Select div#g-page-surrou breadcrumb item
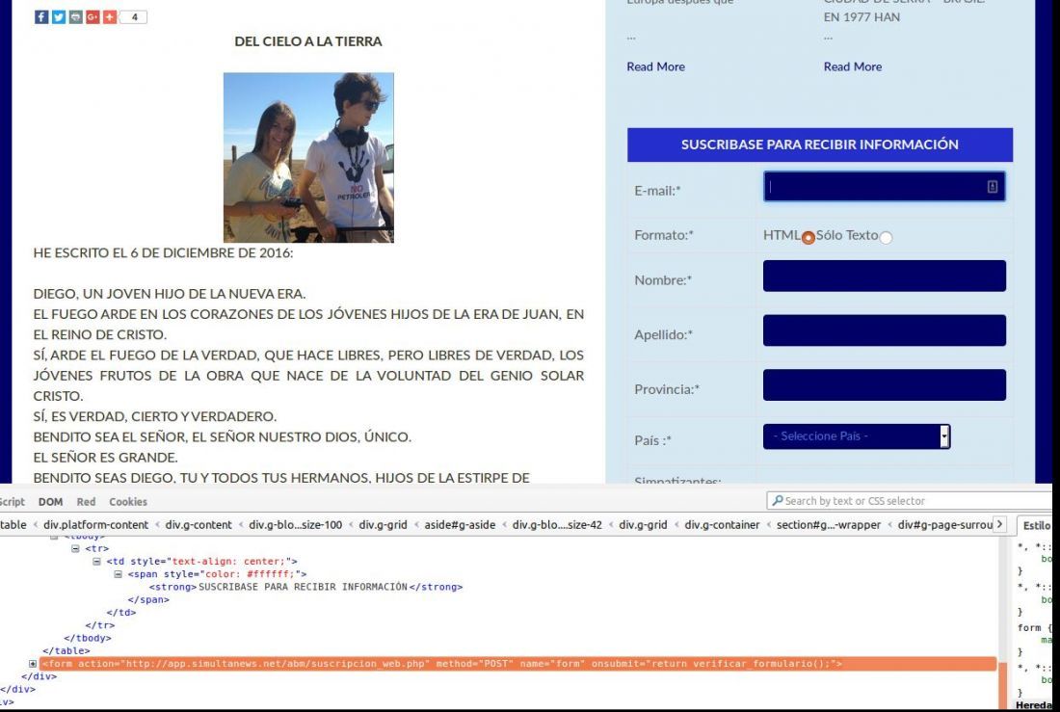1060x712 pixels. point(944,525)
